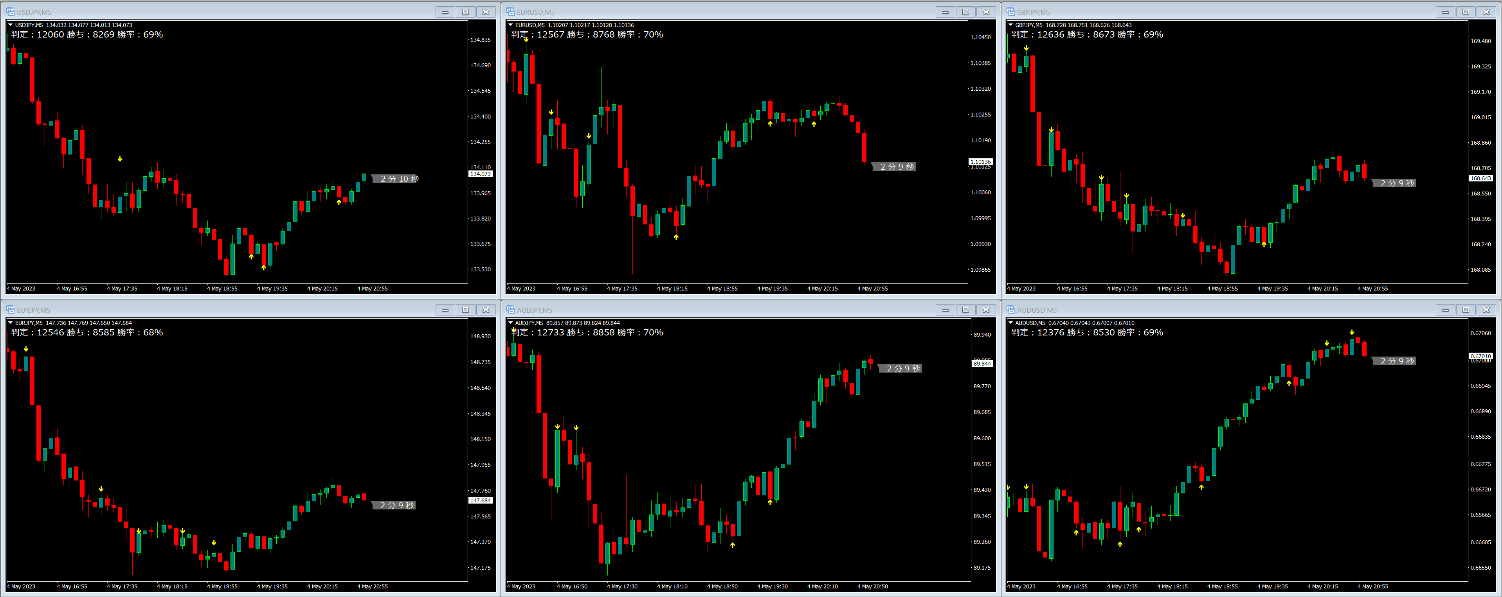Activate the GBPJPY,M5 window title bar
This screenshot has width=1502, height=597.
[x=1225, y=12]
